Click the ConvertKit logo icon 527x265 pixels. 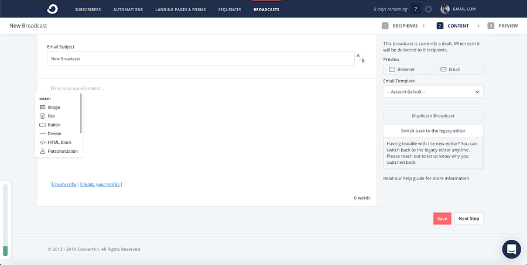pos(53,9)
